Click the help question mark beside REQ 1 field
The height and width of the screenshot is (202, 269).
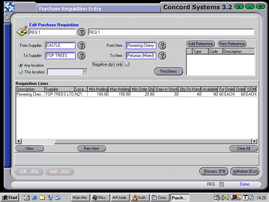click(81, 32)
